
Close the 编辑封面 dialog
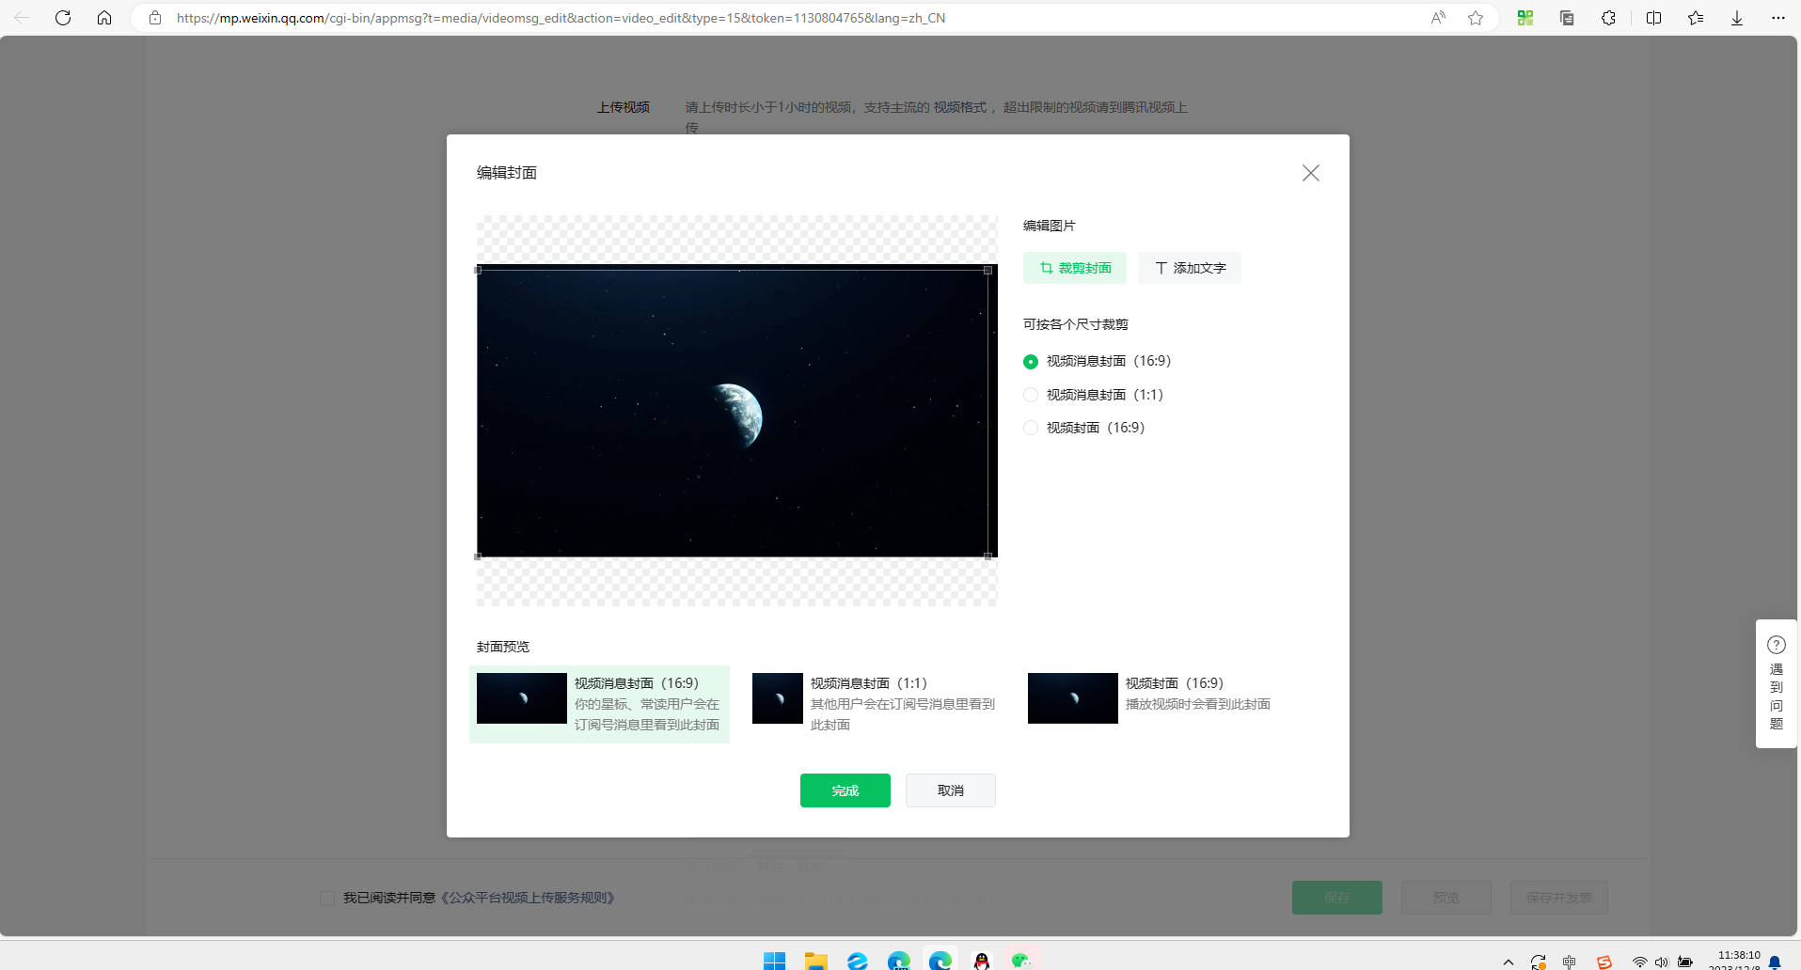point(1310,173)
